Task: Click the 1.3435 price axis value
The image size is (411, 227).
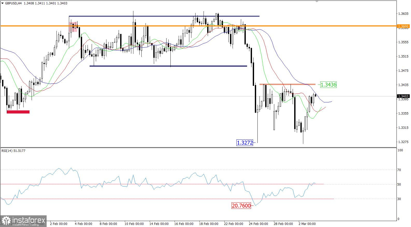Action: (403, 85)
